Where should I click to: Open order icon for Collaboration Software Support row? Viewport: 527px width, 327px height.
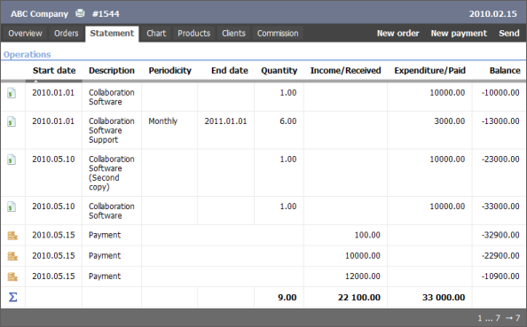pyautogui.click(x=12, y=121)
